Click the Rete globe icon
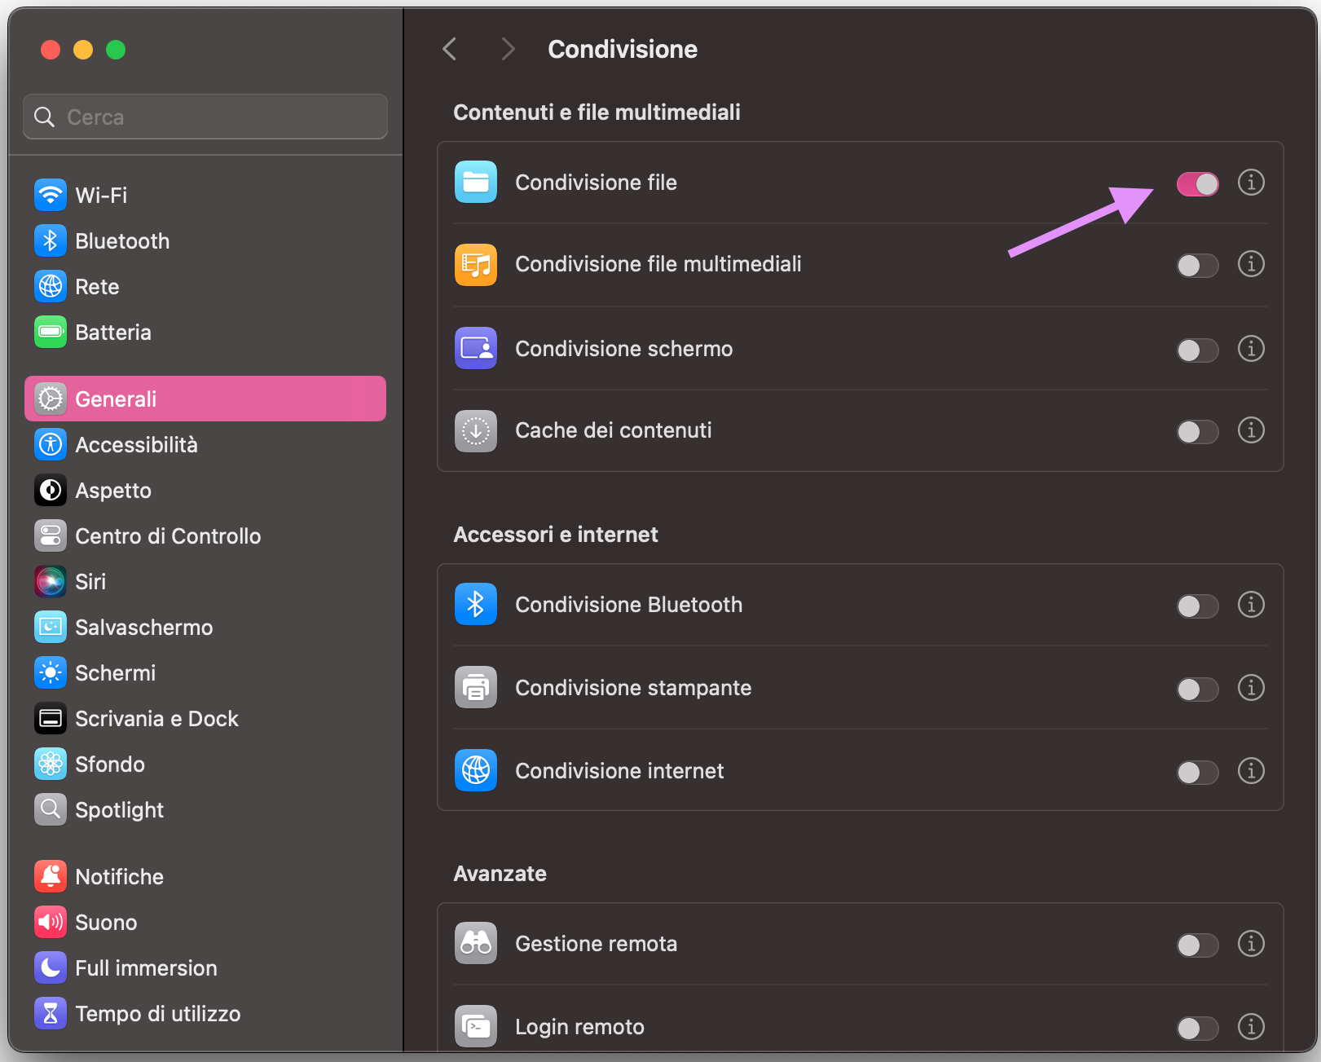1321x1062 pixels. [50, 286]
